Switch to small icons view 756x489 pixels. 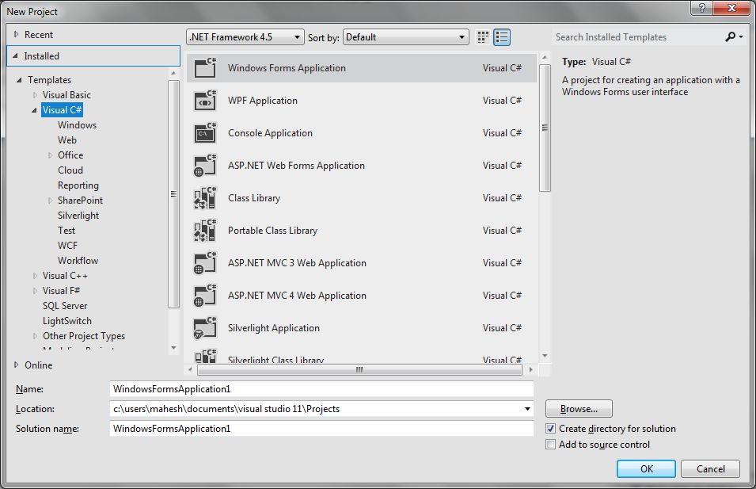483,37
